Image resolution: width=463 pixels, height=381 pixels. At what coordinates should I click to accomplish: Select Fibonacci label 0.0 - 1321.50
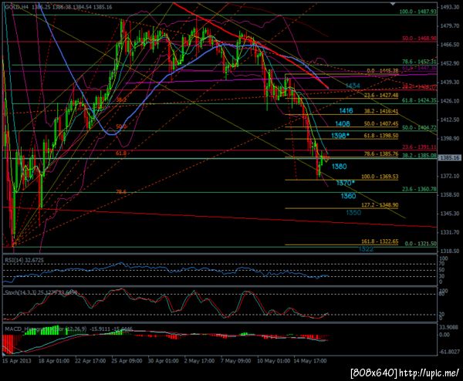click(x=421, y=244)
